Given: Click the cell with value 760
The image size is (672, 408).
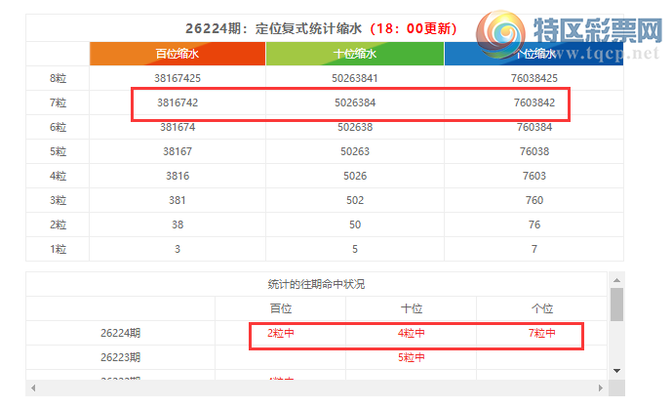Looking at the screenshot, I should (x=534, y=200).
